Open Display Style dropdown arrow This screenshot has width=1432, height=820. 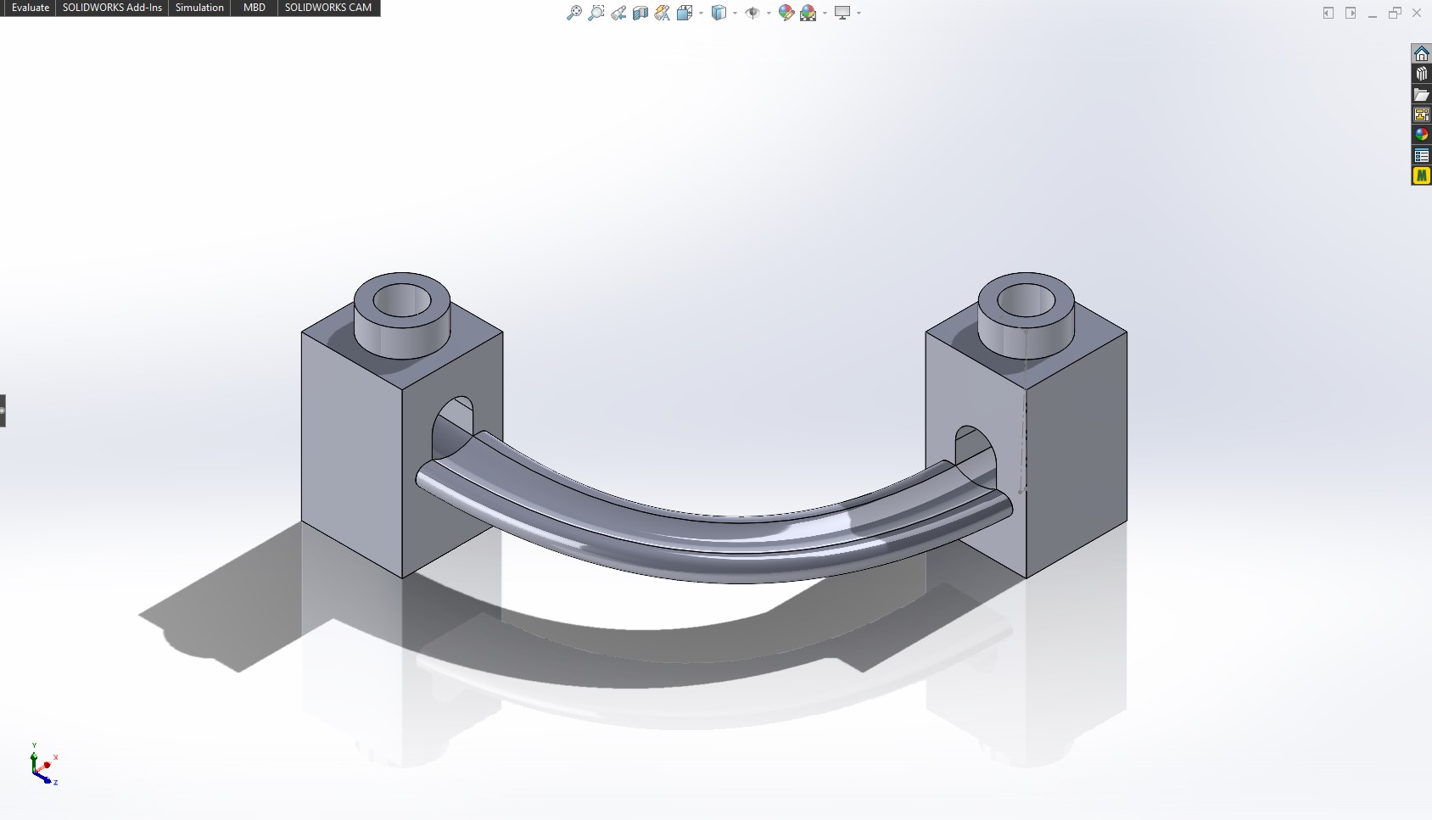point(735,13)
